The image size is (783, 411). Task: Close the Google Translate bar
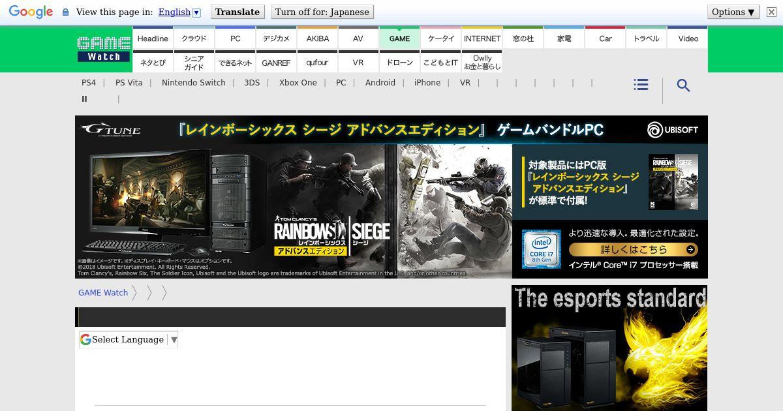(x=771, y=12)
